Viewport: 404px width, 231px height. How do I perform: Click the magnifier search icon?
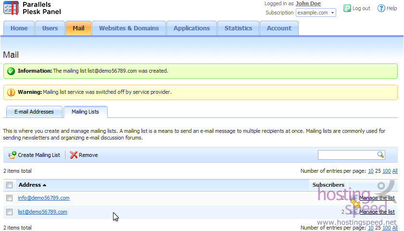click(380, 154)
